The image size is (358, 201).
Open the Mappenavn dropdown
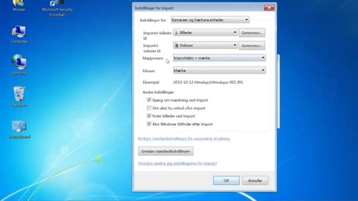(219, 58)
